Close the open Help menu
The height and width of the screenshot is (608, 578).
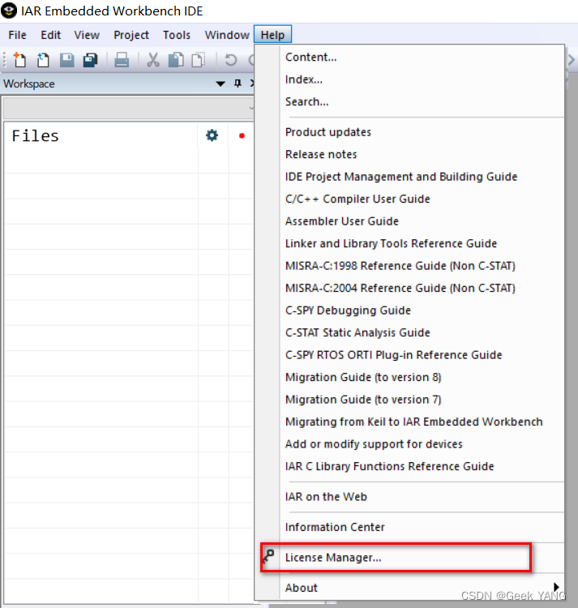coord(272,35)
